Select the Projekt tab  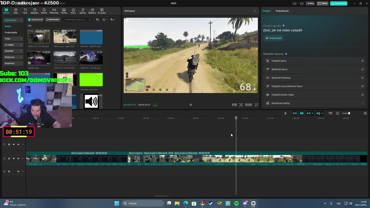point(267,11)
